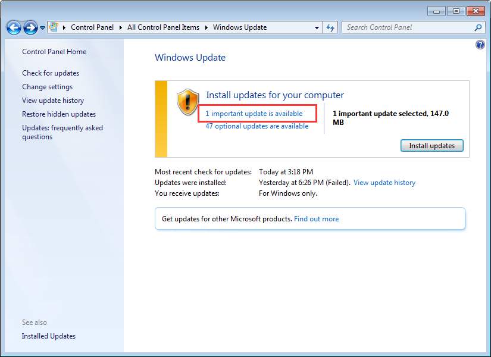Click Most recent check for updates label

click(x=203, y=172)
